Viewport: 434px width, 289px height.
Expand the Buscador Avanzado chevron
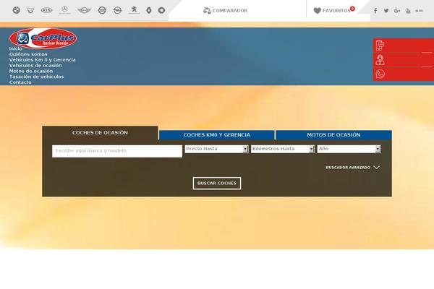(376, 168)
